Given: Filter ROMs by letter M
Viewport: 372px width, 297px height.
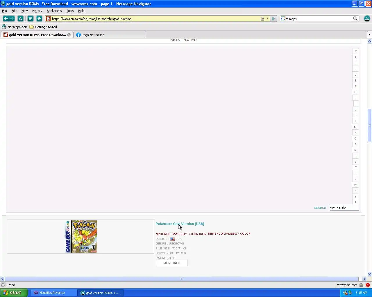Looking at the screenshot, I should 355,127.
